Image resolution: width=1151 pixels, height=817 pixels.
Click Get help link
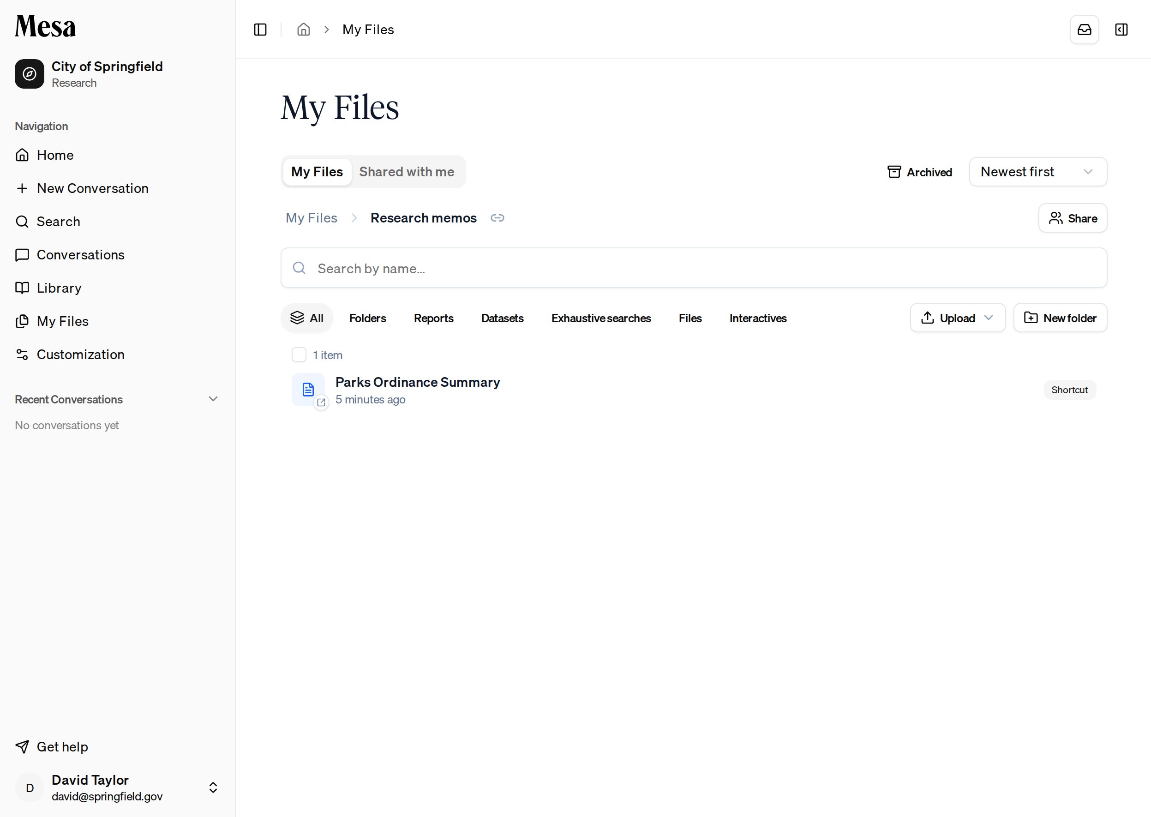[x=51, y=746]
